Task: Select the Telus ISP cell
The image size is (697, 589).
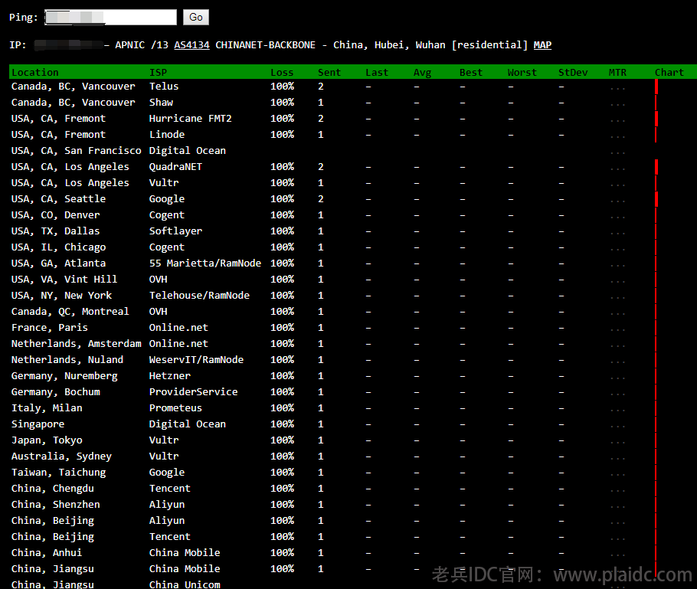Action: [164, 87]
